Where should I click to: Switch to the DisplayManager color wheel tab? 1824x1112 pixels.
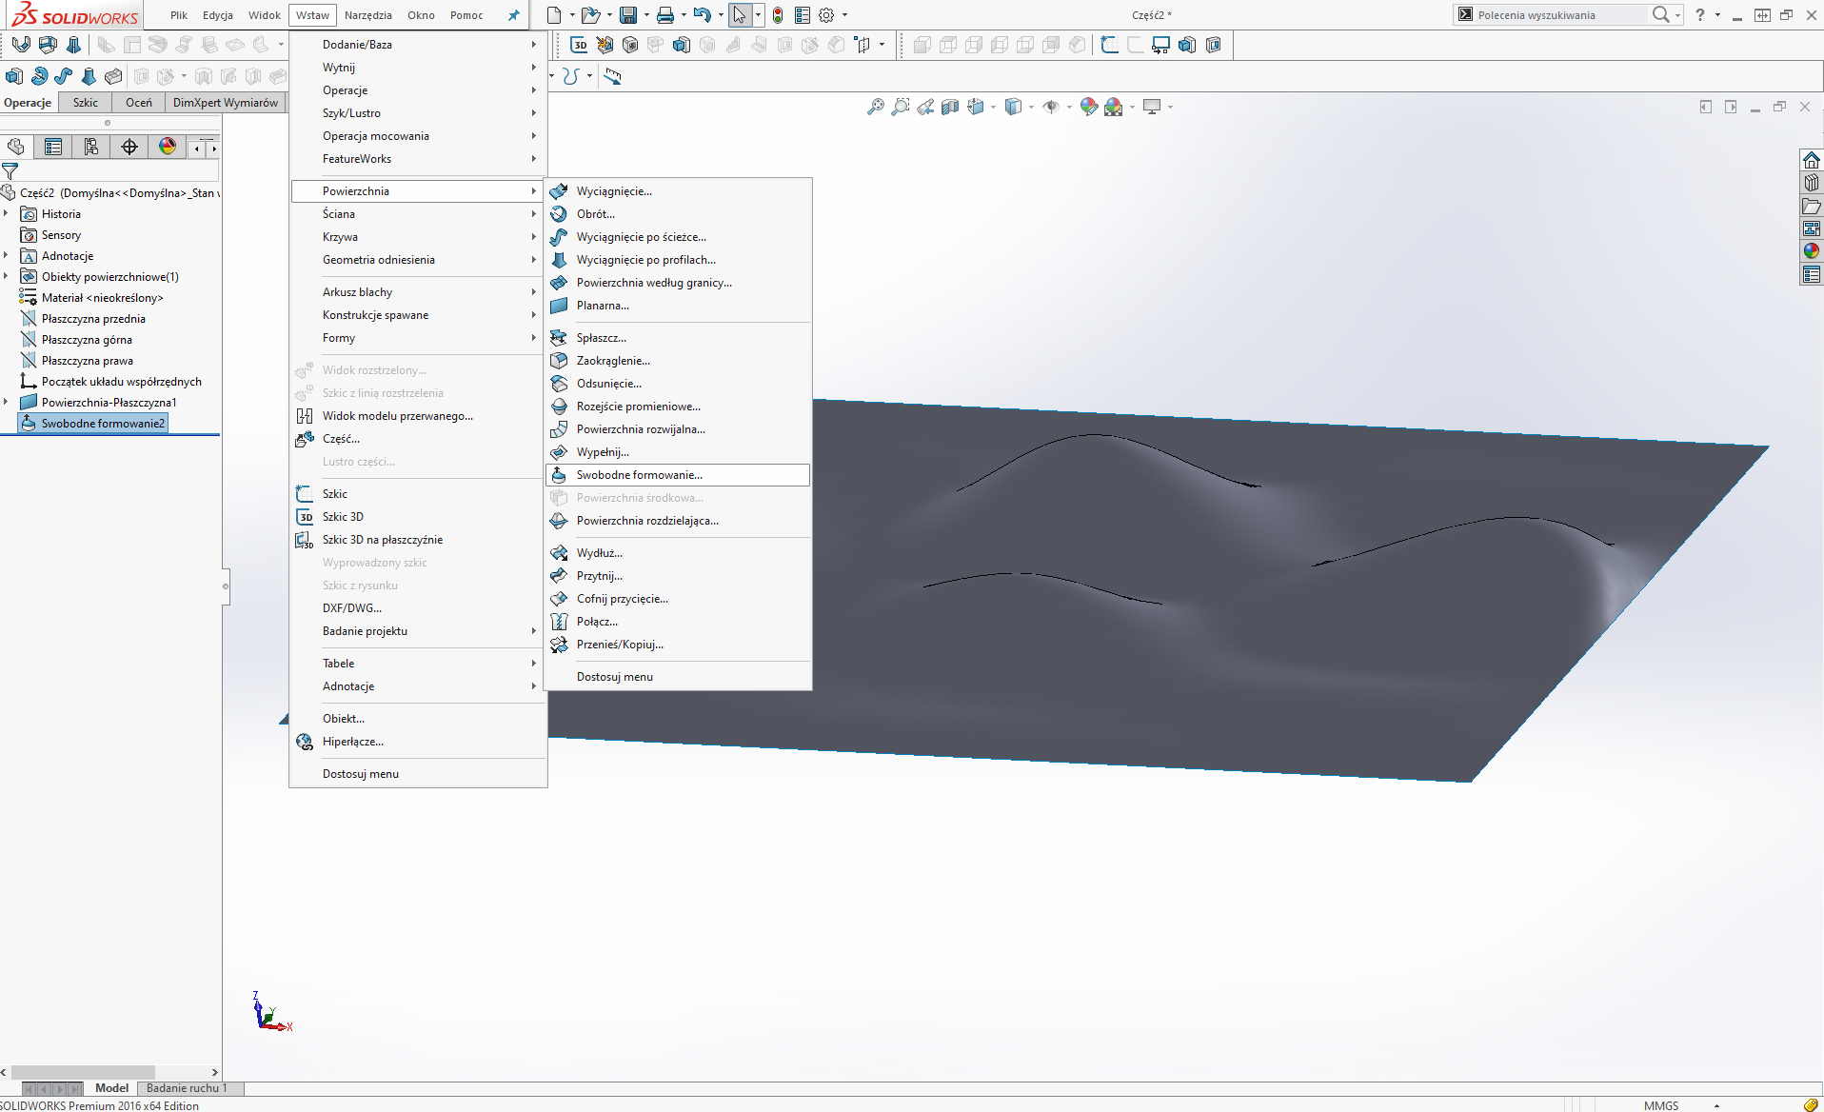pos(168,147)
